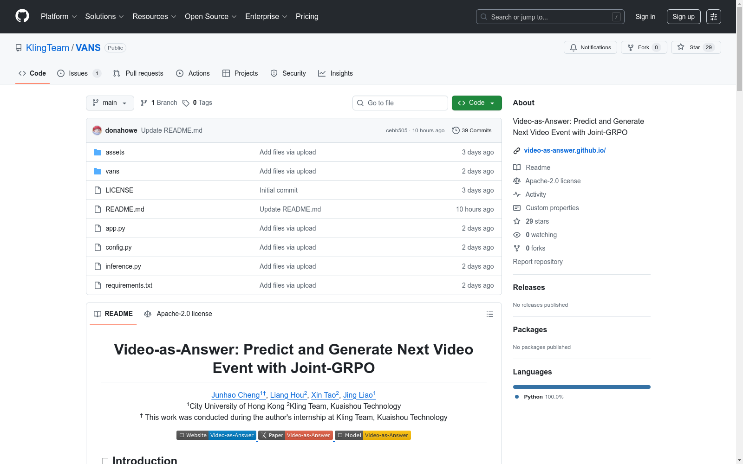743x464 pixels.
Task: Click Report repository link
Action: (x=538, y=262)
